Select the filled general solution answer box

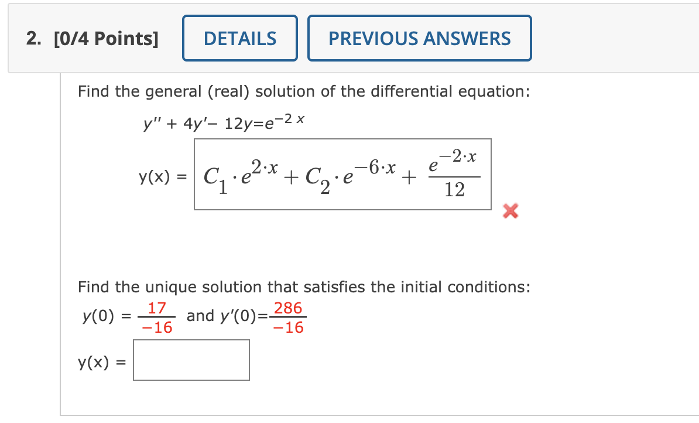[x=343, y=175]
